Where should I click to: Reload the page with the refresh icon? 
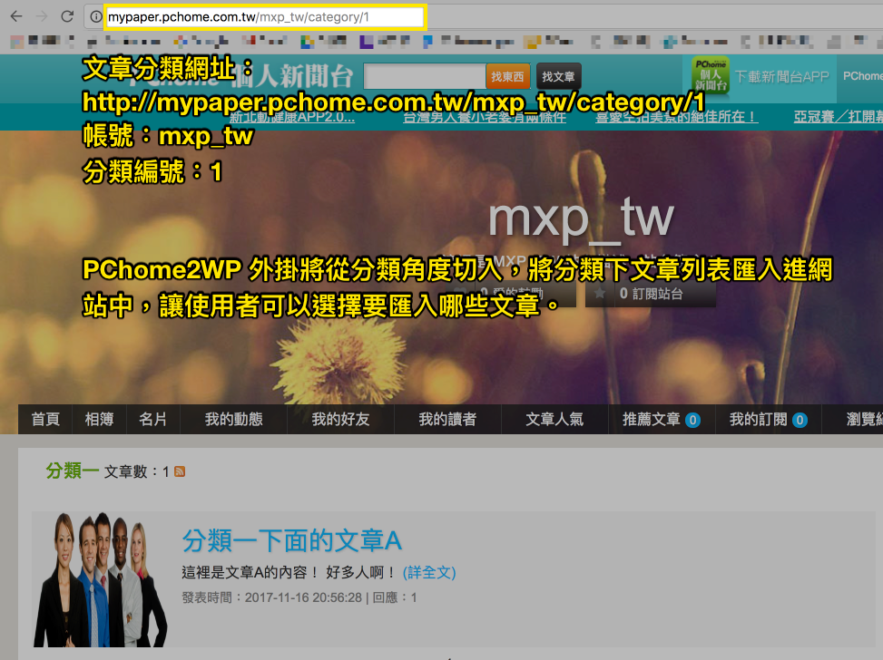click(x=67, y=16)
